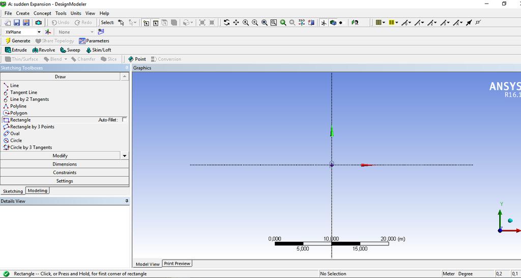Click the Zoom magnifier tool
The image size is (521, 278).
tap(246, 22)
